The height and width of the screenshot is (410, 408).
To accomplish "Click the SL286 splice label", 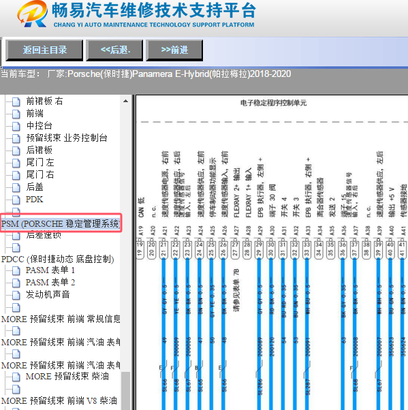I will [260, 387].
